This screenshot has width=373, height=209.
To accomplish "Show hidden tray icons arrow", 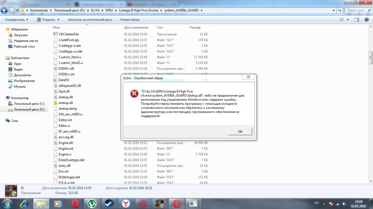I will (324, 203).
